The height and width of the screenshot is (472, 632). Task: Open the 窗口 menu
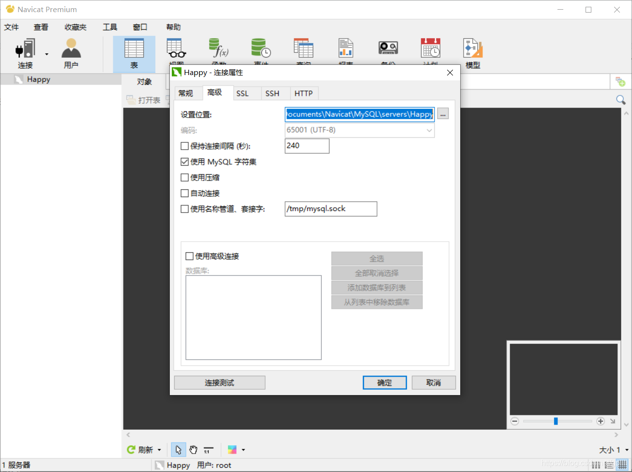(140, 27)
